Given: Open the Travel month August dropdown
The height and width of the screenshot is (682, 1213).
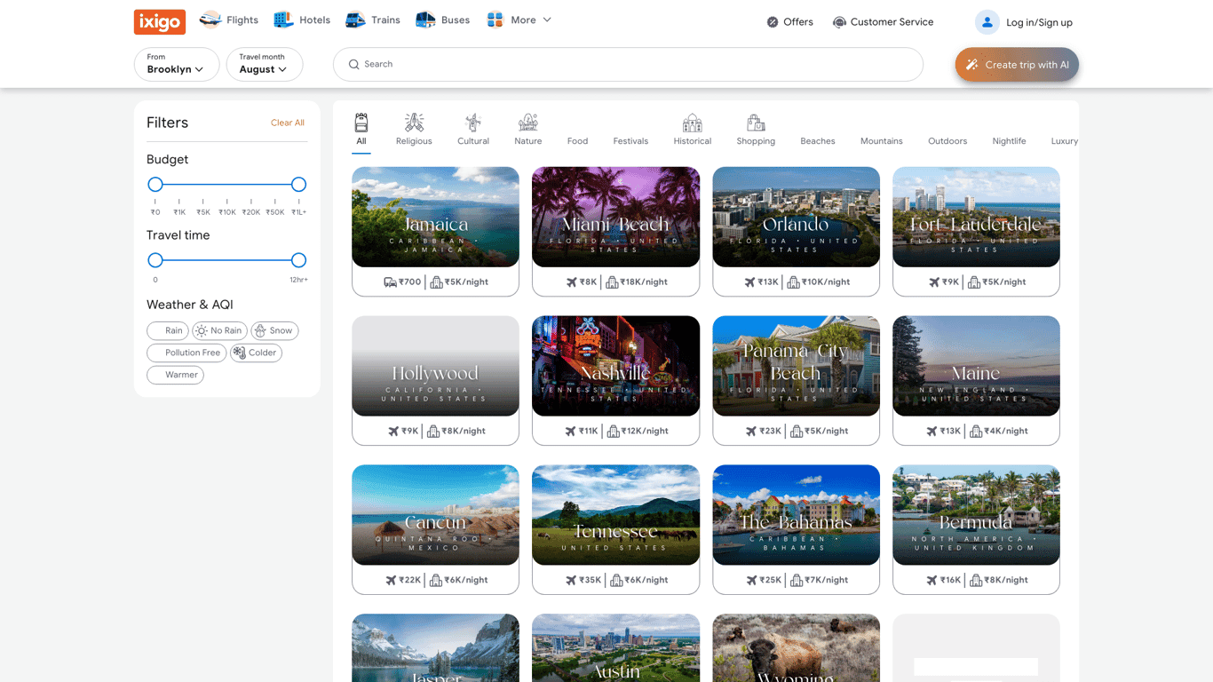Looking at the screenshot, I should [x=264, y=64].
